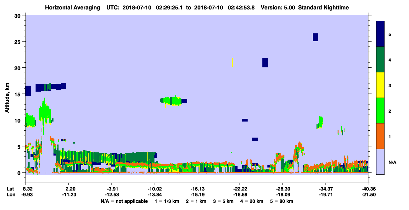Click the y-axis tick label 20
The width and height of the screenshot is (409, 210).
(x=18, y=68)
